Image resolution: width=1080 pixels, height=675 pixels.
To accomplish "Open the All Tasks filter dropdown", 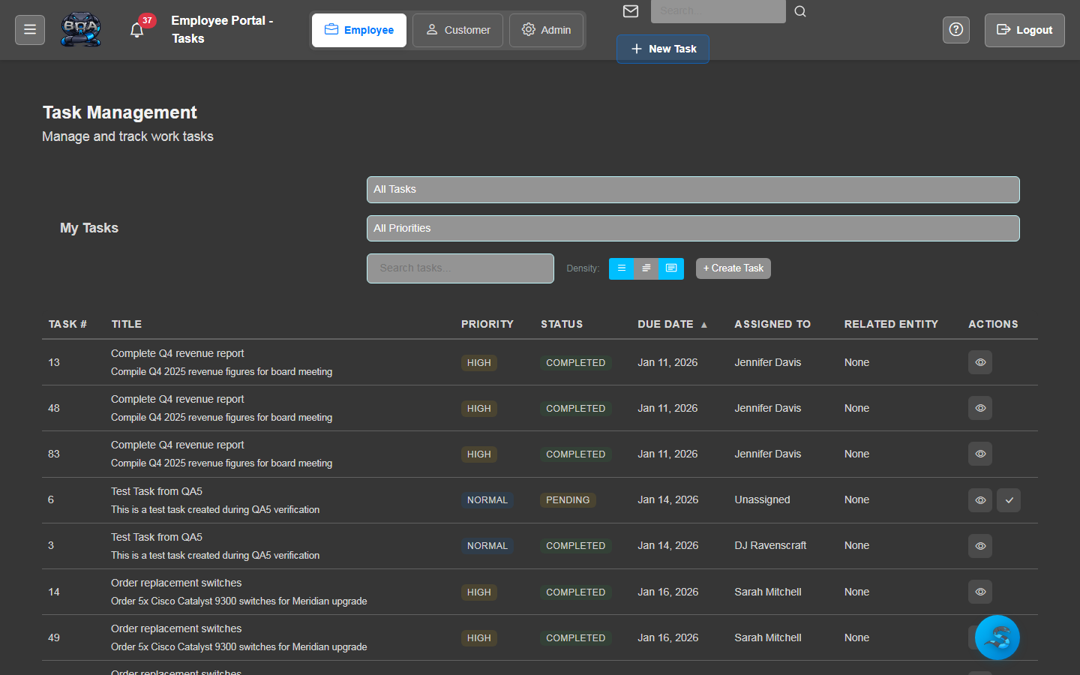I will 692,189.
